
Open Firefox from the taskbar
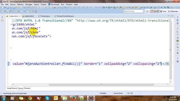pyautogui.click(x=73, y=98)
